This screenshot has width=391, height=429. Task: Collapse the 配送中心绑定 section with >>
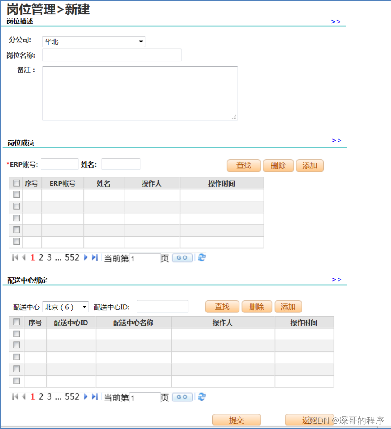tap(336, 280)
